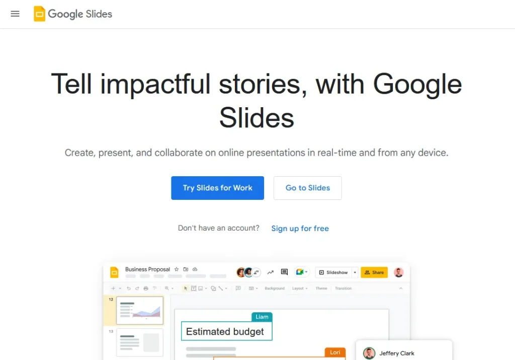Open the comment history panel

[284, 271]
